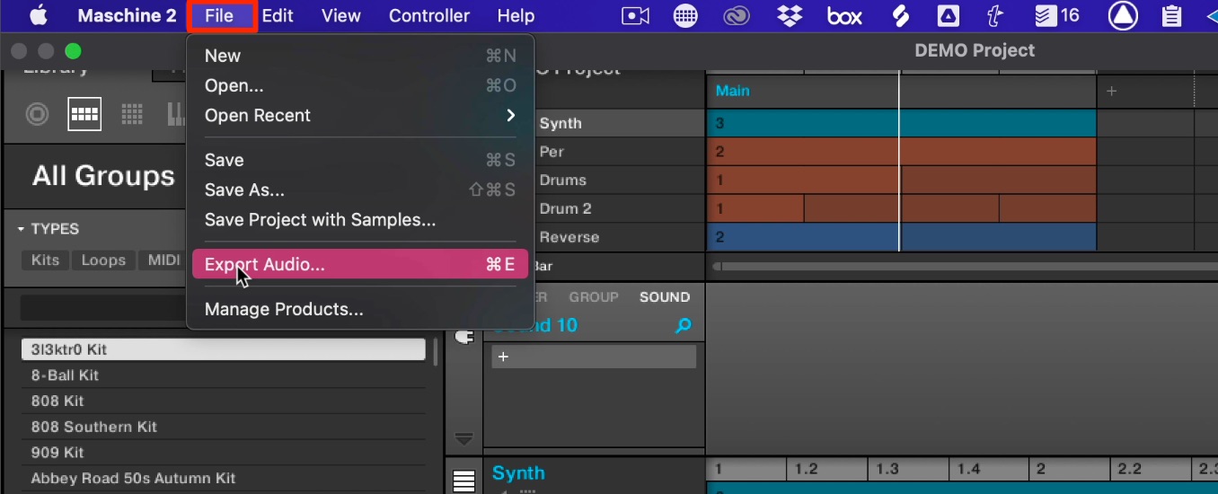
Task: Filter by the MIDI type tag
Action: click(x=163, y=260)
